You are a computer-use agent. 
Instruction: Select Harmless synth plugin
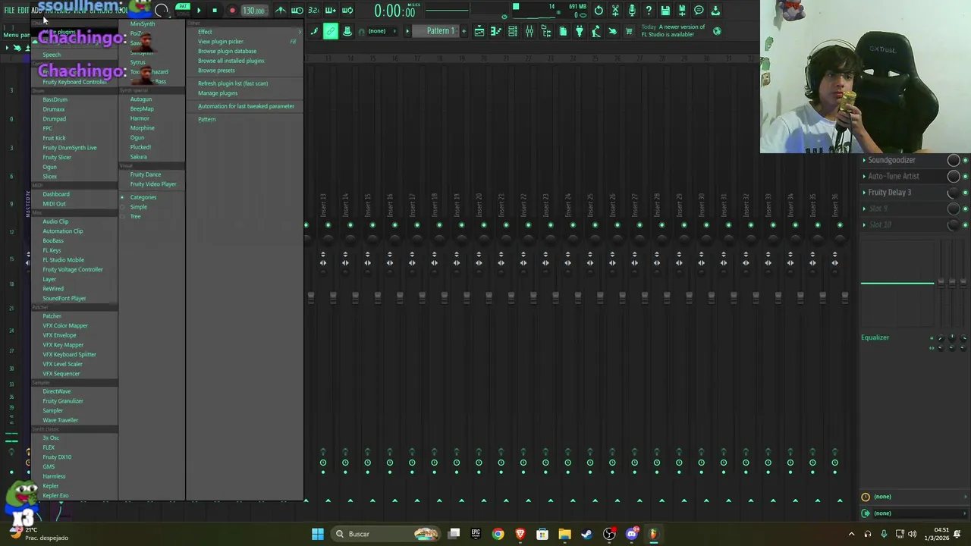[x=54, y=476]
